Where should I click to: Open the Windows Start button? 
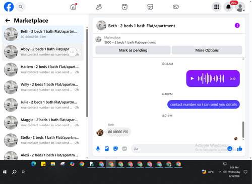click(x=5, y=172)
